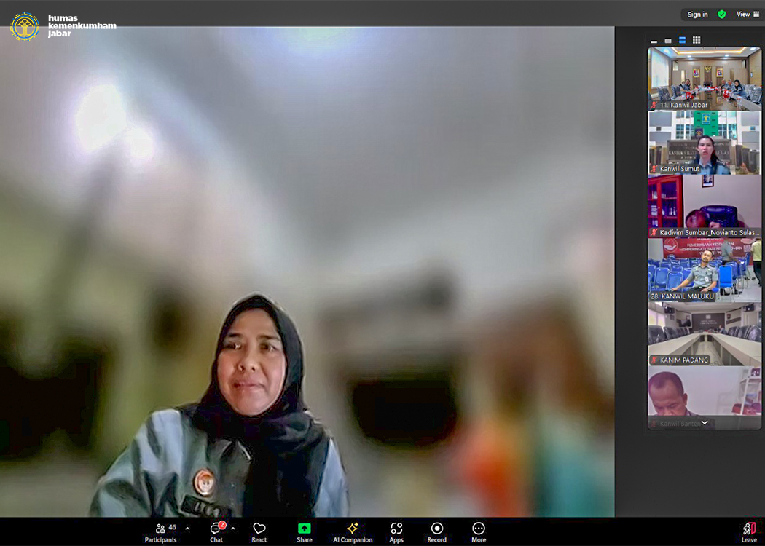The image size is (765, 546).
Task: Switch thumbnails to grid view
Action: pos(697,41)
